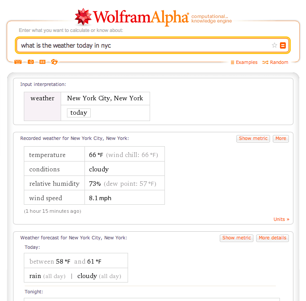Click New York link in forecast heading
This screenshot has width=306, height=301.
(x=115, y=238)
